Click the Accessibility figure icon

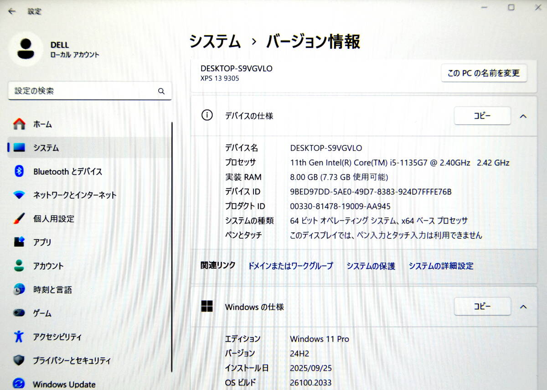pos(19,337)
